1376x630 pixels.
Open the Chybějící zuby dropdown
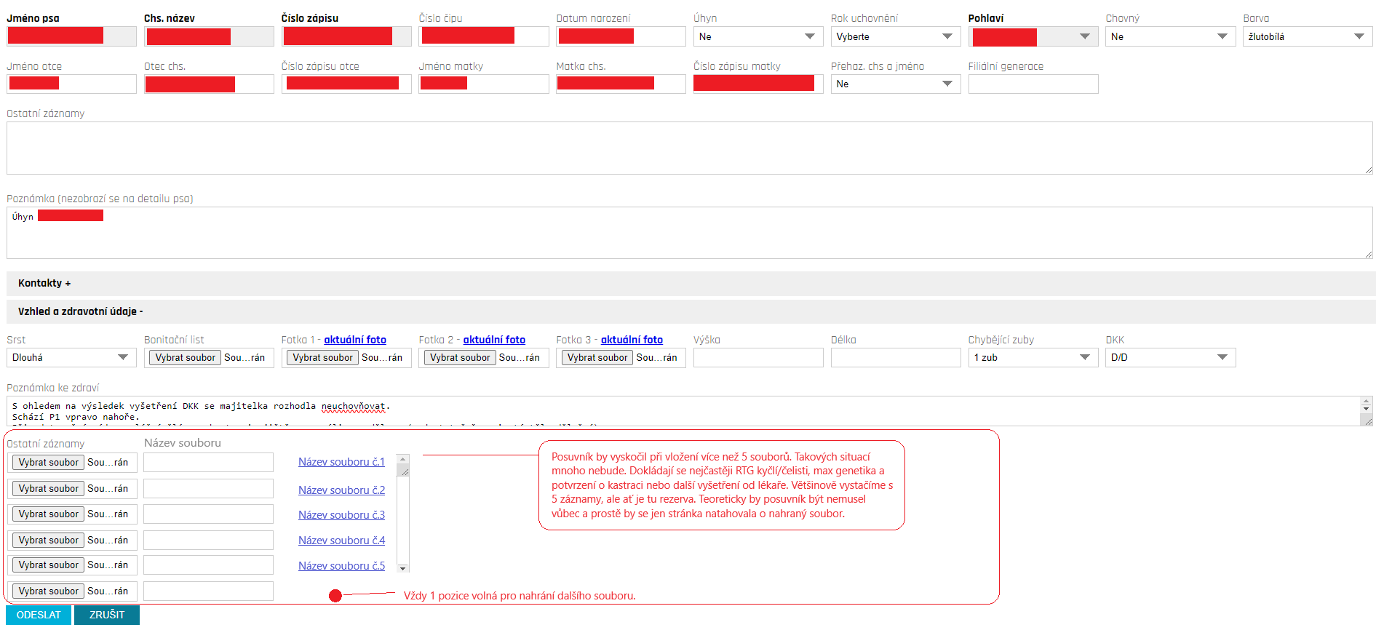click(x=1032, y=357)
